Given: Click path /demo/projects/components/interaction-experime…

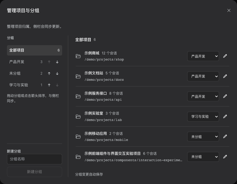Looking at the screenshot, I should coord(133,160).
